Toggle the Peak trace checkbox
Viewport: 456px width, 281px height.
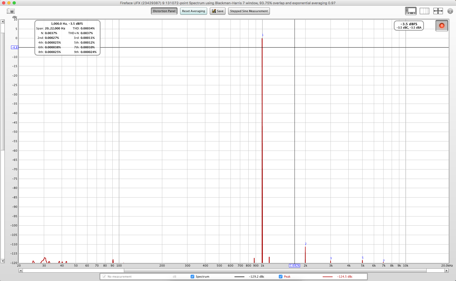(x=281, y=277)
